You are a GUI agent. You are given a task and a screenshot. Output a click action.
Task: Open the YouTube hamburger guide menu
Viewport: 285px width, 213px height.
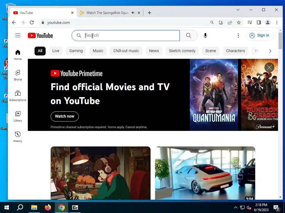18,35
